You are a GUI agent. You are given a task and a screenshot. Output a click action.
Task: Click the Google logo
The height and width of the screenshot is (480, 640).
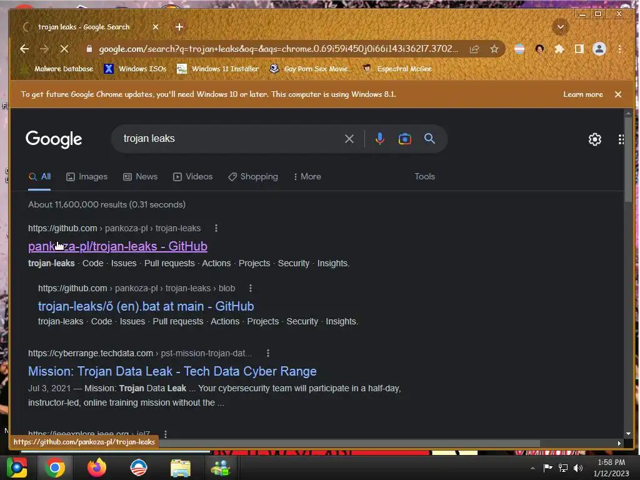(x=54, y=139)
